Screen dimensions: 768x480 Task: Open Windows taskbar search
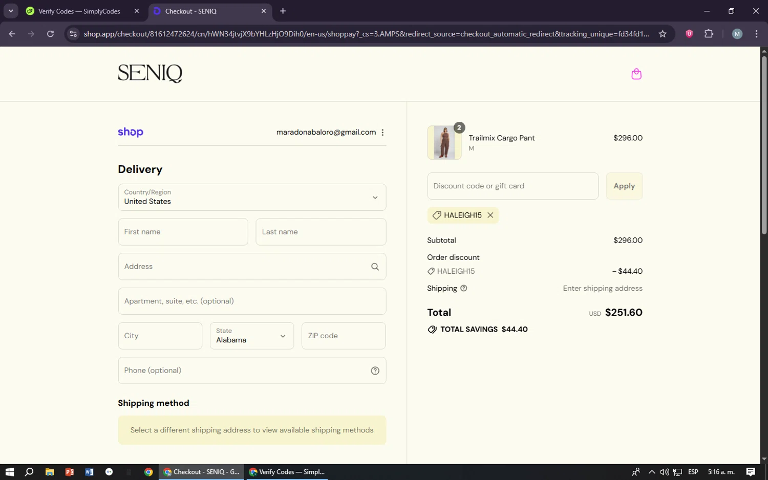click(29, 472)
